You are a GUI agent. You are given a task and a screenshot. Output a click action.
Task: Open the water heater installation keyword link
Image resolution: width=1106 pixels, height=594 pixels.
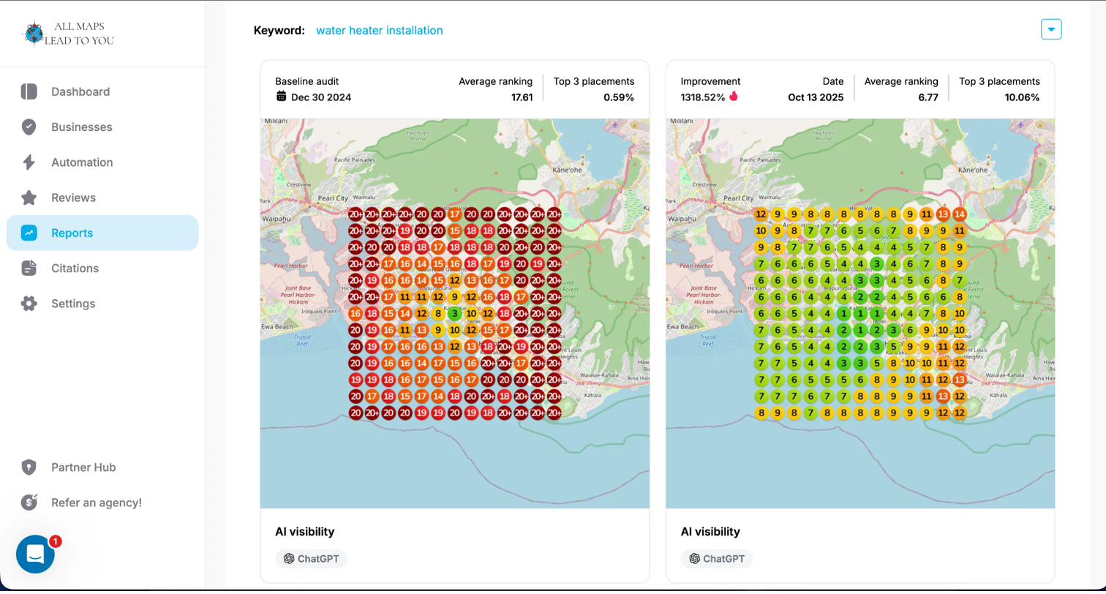[x=379, y=31]
